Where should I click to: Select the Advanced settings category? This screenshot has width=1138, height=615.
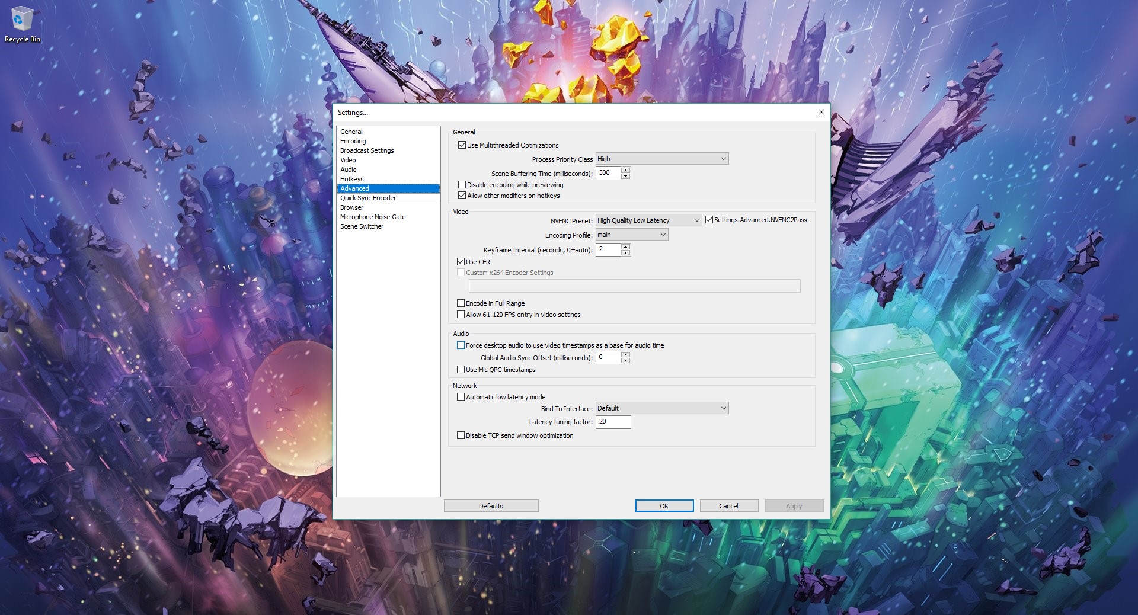(x=388, y=188)
